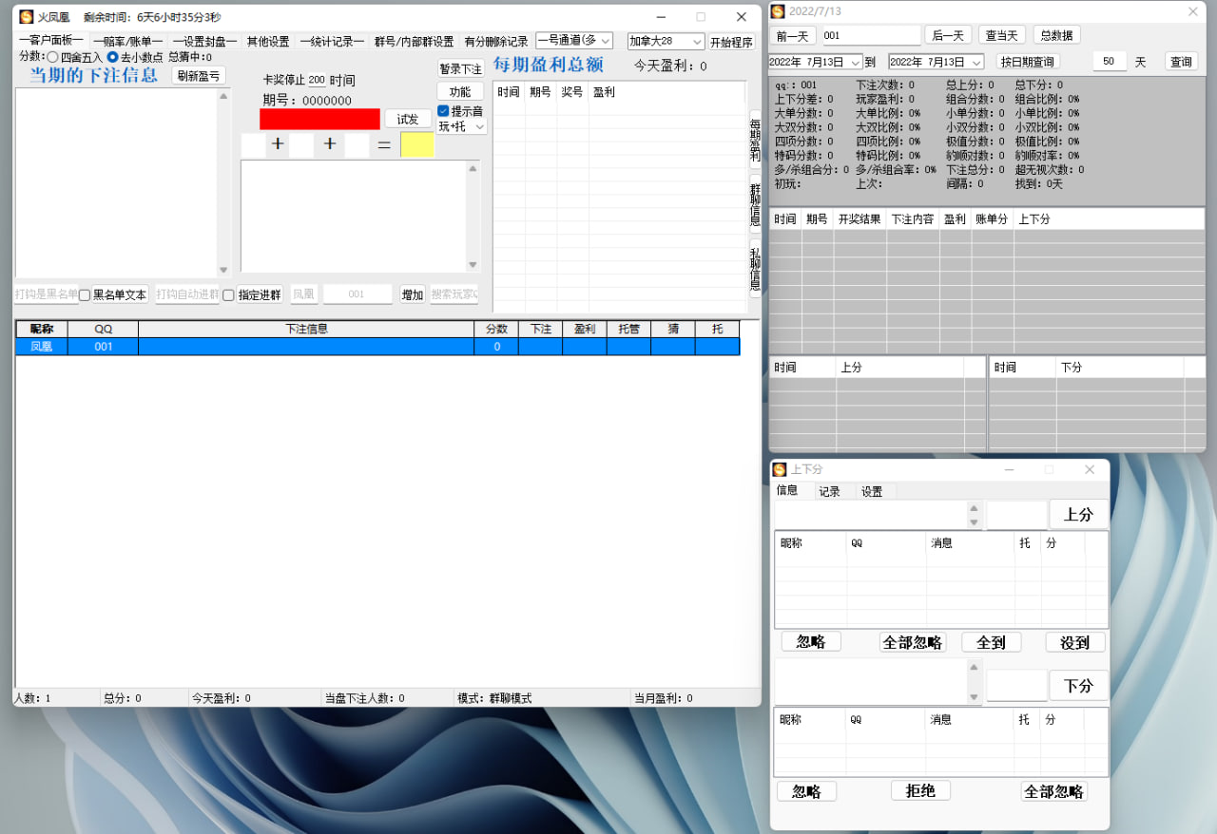The image size is (1217, 834).
Task: Click the 2022/7/13 window title icon
Action: (x=778, y=11)
